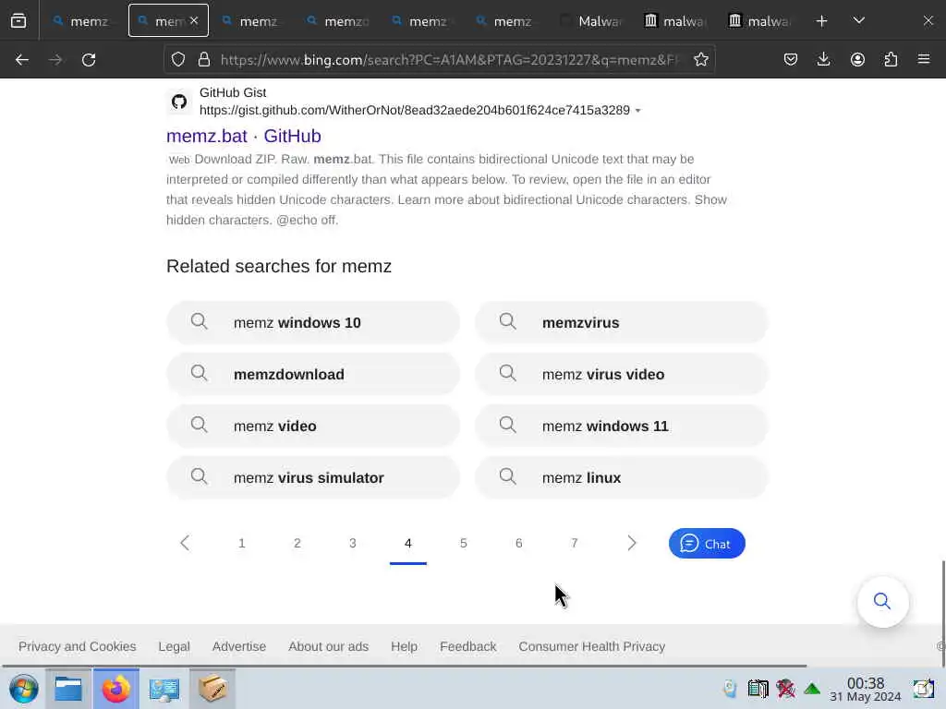
Task: Reload the current Bing page
Action: (x=89, y=60)
